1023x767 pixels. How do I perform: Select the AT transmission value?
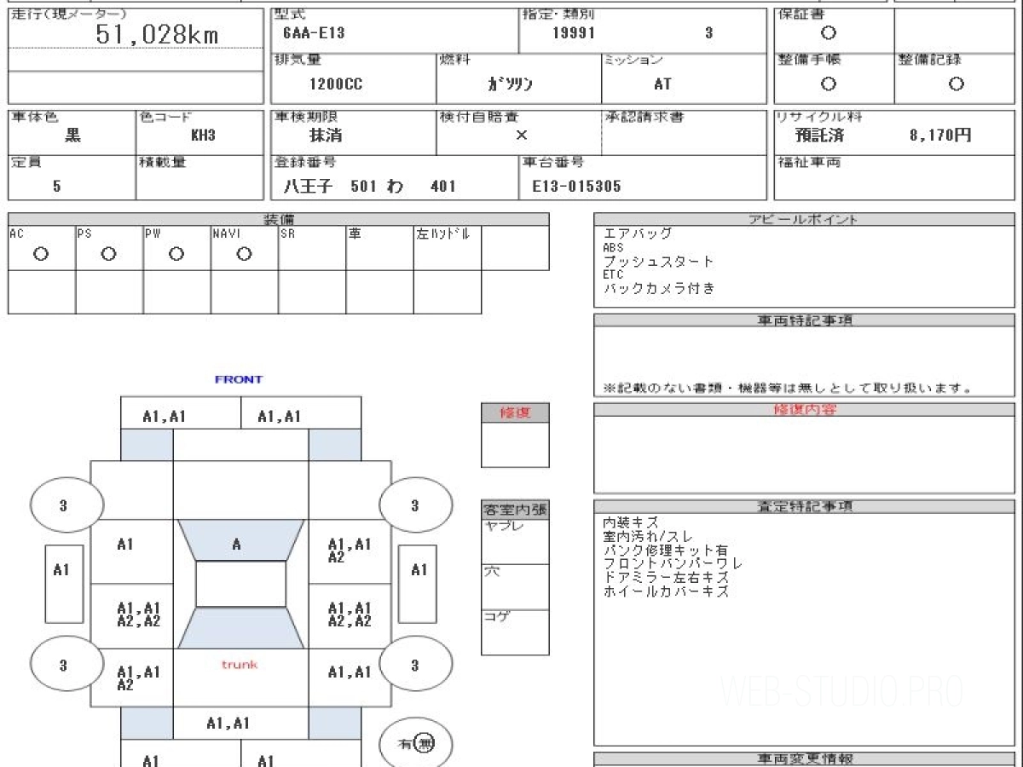pyautogui.click(x=662, y=84)
